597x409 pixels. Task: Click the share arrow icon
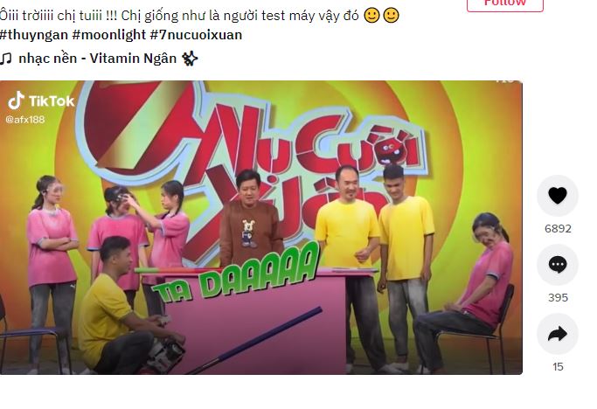tap(558, 334)
